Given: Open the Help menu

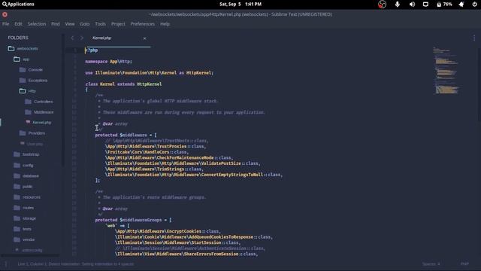Looking at the screenshot, I should [x=165, y=24].
